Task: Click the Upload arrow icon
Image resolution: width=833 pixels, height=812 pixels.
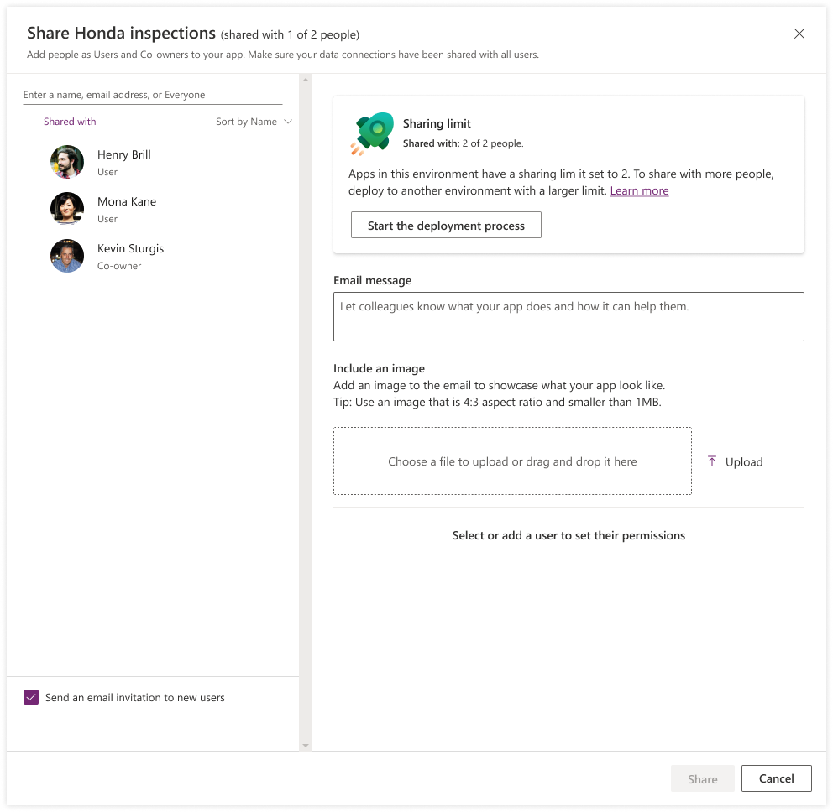Action: pos(712,461)
